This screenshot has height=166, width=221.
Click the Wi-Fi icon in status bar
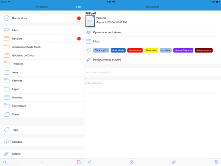(9, 2)
